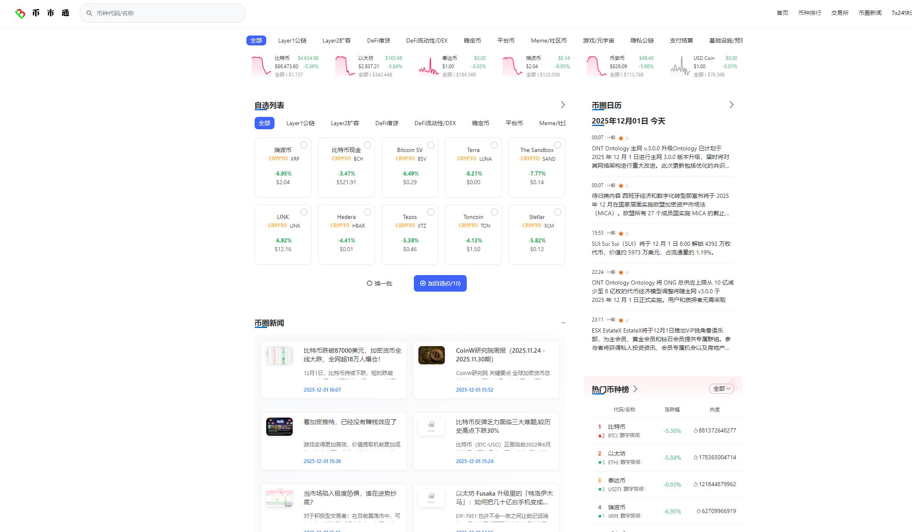
Task: Open the 全部 filter dropdown in 热门币种榜
Action: point(721,389)
